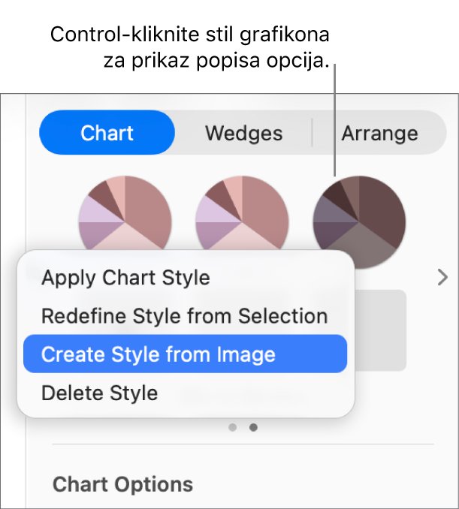459x509 pixels.
Task: Switch to the Chart tab
Action: 107,134
